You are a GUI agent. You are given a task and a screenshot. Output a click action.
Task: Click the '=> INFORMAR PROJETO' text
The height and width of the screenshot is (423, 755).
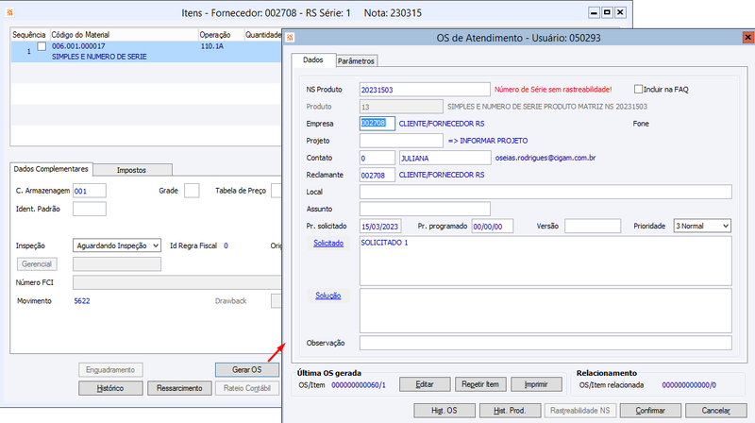[488, 141]
